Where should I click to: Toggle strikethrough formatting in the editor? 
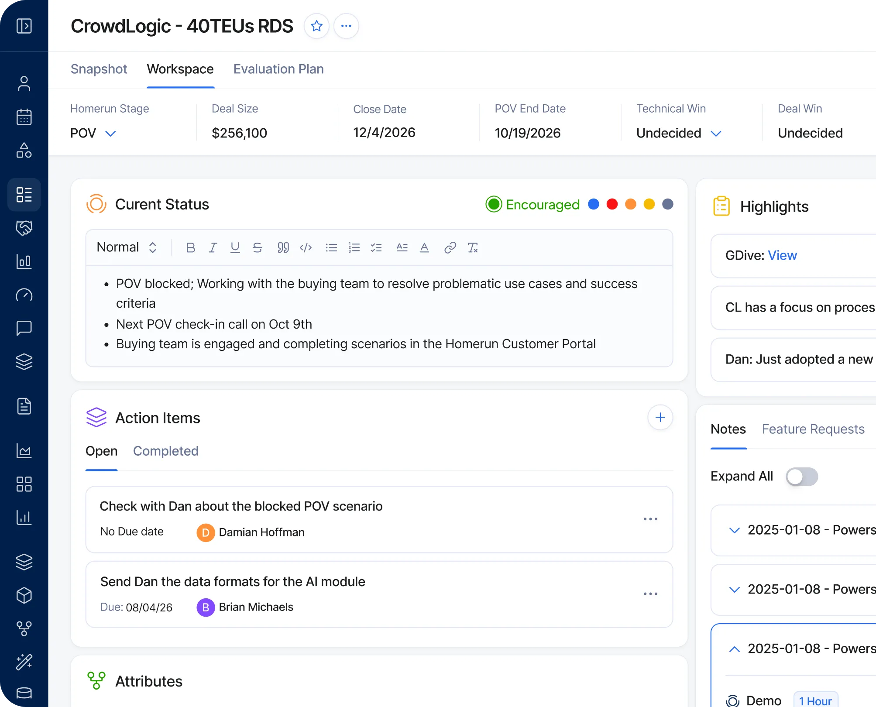click(x=258, y=247)
